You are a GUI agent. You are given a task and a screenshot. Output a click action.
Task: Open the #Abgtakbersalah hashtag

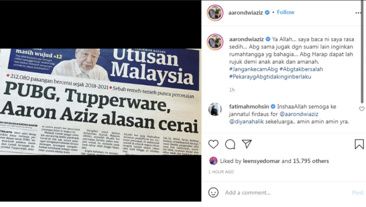[301, 69]
